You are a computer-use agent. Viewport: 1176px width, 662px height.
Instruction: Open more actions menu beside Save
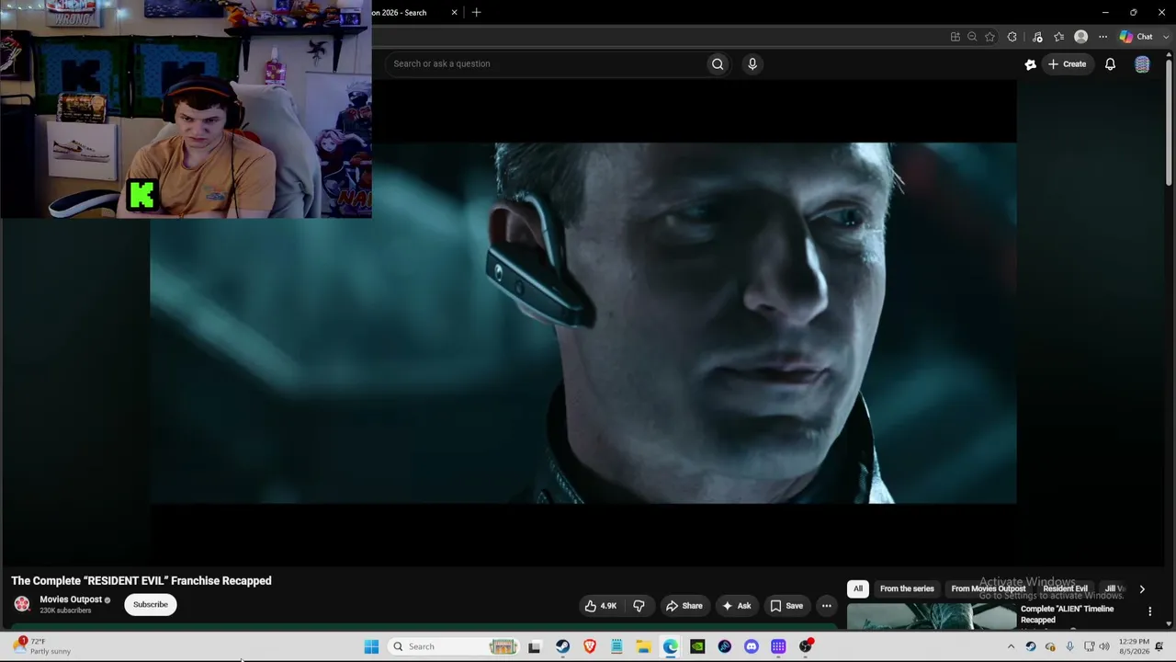(826, 606)
